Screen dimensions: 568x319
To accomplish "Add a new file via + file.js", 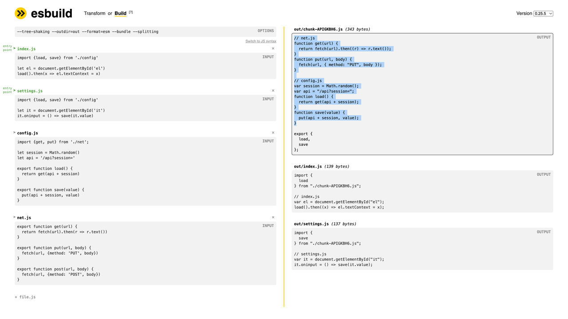I will tap(25, 297).
